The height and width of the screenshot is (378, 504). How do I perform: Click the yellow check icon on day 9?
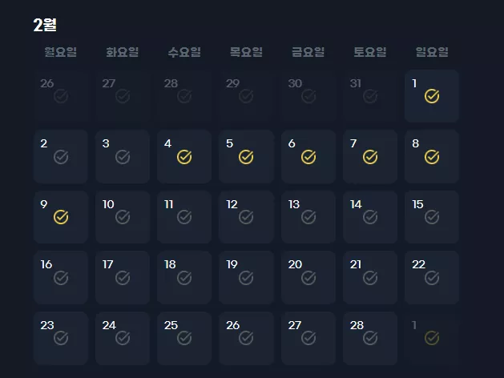(x=61, y=217)
